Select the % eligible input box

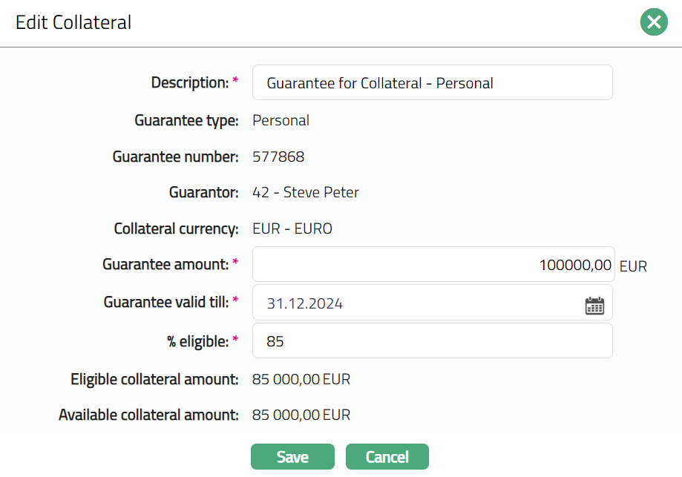(432, 341)
